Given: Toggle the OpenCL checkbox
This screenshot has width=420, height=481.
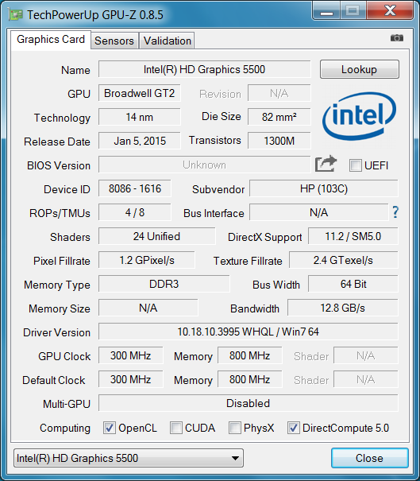Looking at the screenshot, I should pyautogui.click(x=110, y=428).
